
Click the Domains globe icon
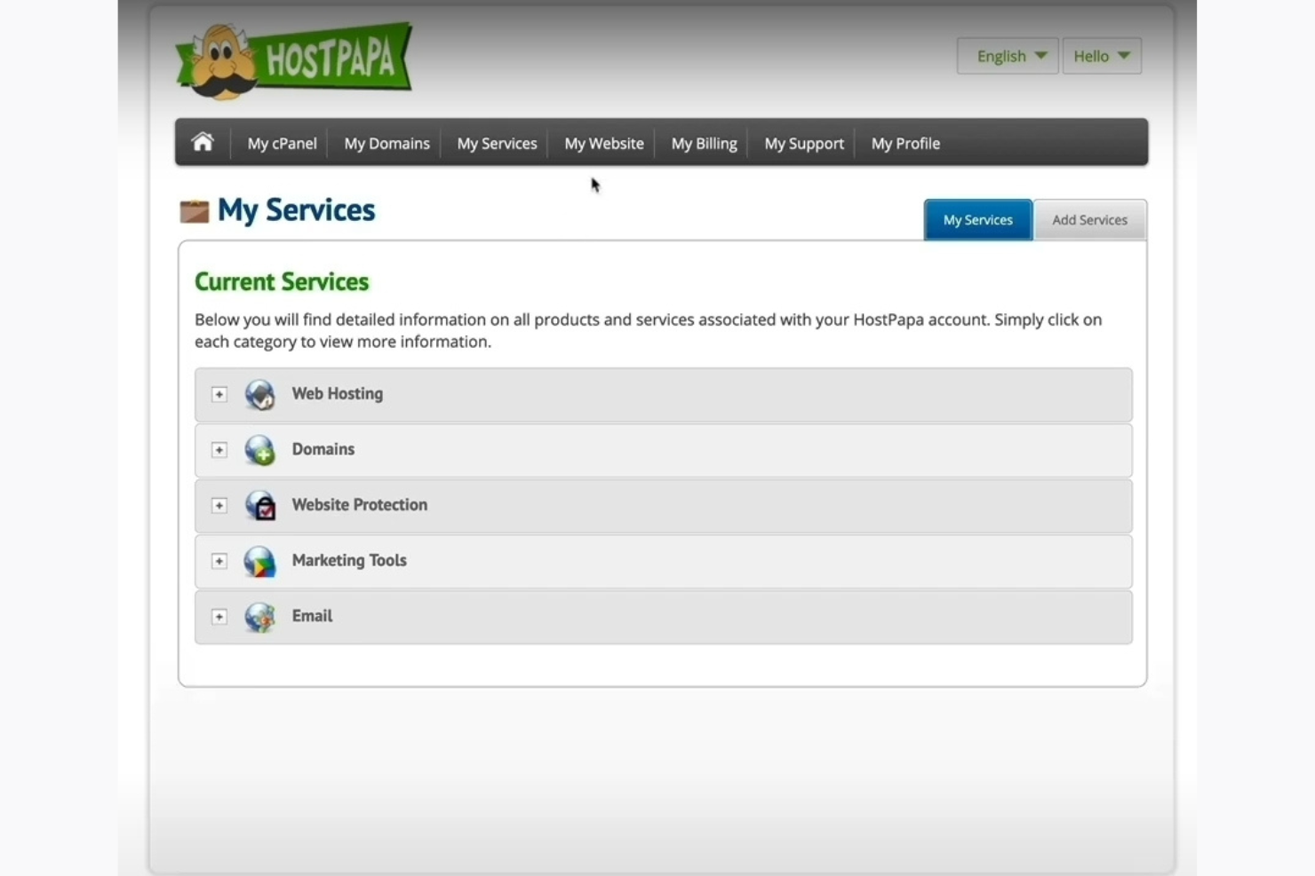click(x=259, y=450)
